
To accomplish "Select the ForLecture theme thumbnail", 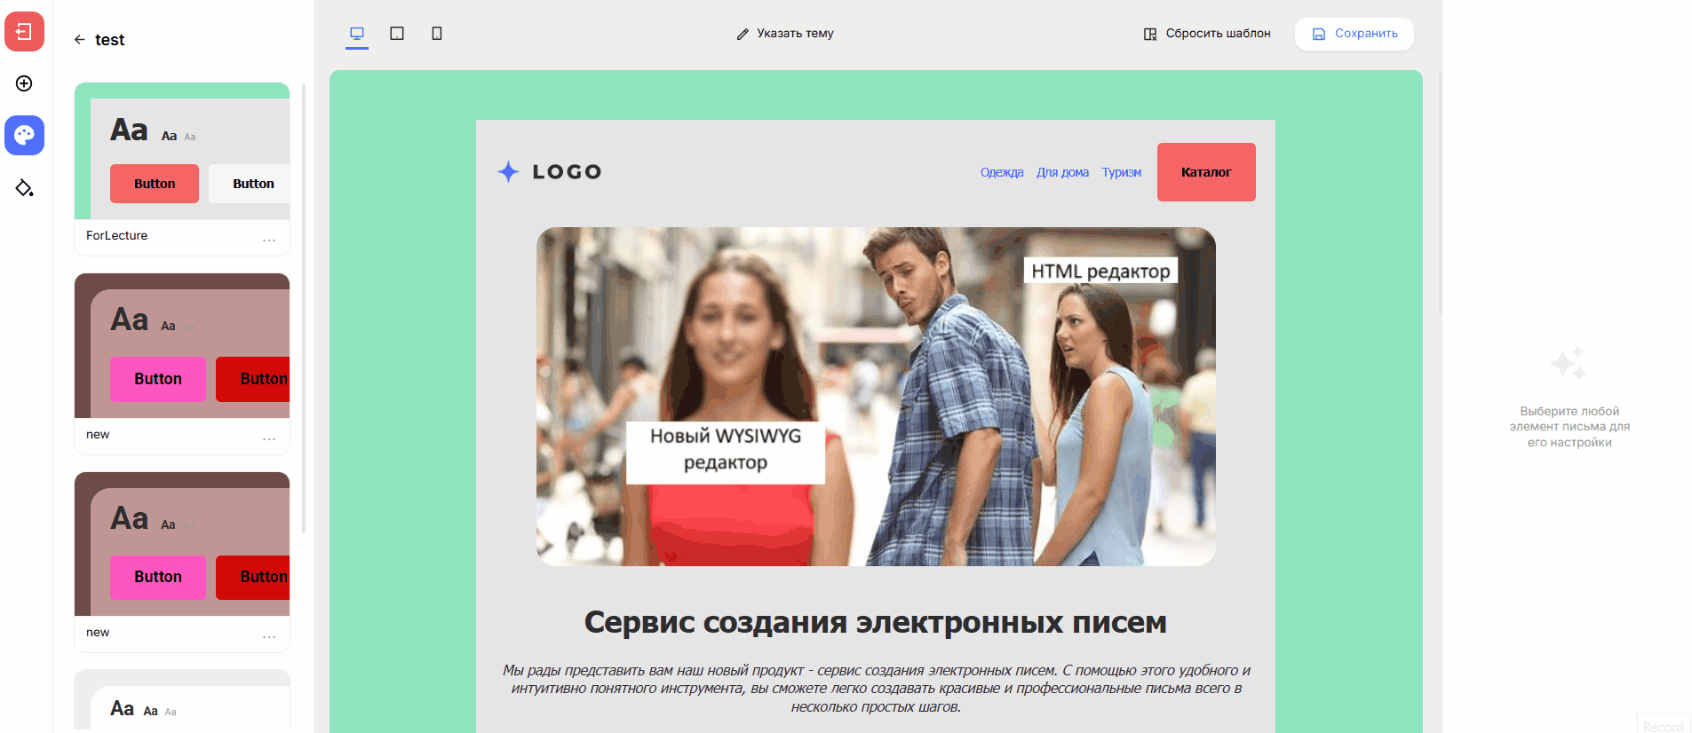I will pyautogui.click(x=182, y=151).
